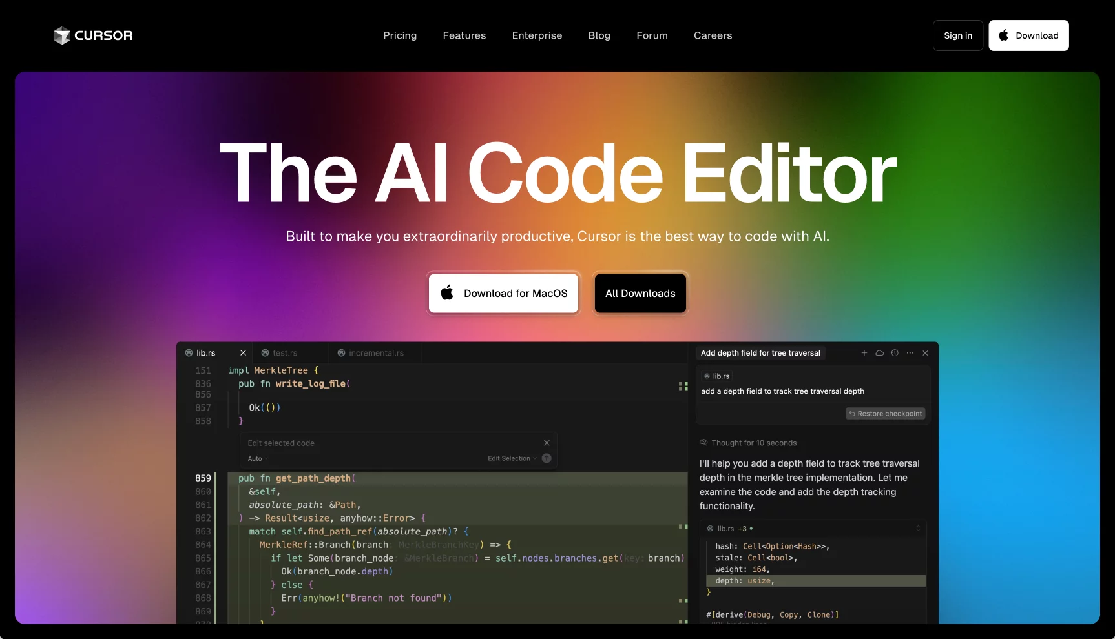
Task: Close the chat panel with X icon
Action: coord(925,353)
